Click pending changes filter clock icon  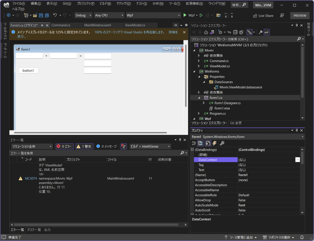click(220, 32)
